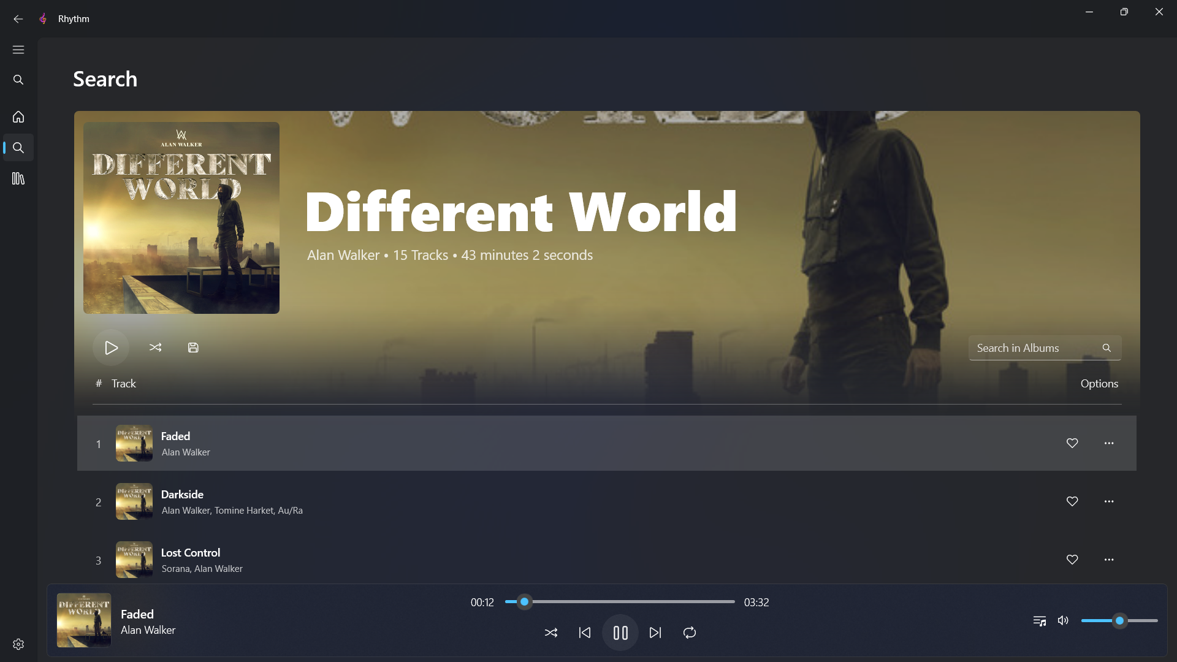1177x662 pixels.
Task: Expand the hamburger navigation menu
Action: pos(18,50)
